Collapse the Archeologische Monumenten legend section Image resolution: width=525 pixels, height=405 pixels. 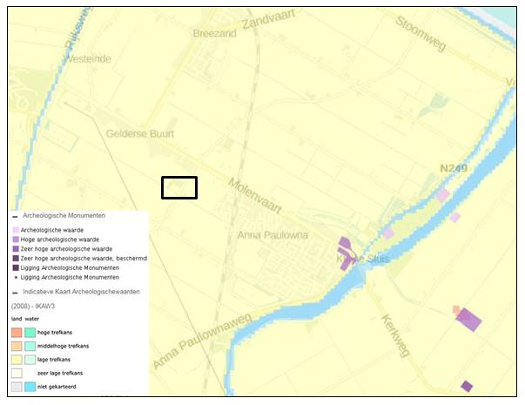tap(15, 214)
